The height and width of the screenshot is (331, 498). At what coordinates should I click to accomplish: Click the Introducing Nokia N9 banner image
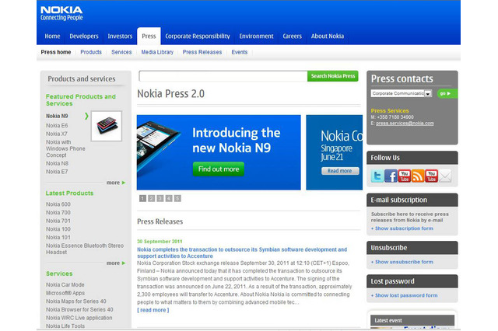pos(219,152)
